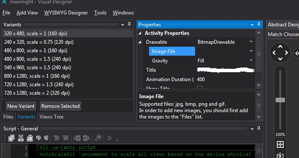This screenshot has height=158, width=299.
Task: Open the Variants panel options arrow
Action: pos(123,25)
